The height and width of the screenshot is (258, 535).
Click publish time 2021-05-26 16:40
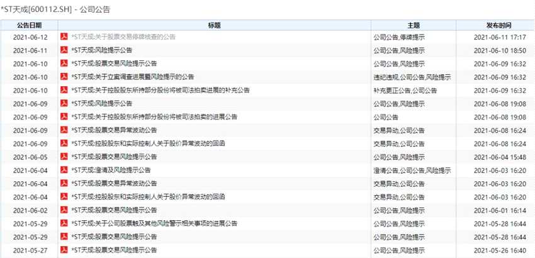(500, 250)
